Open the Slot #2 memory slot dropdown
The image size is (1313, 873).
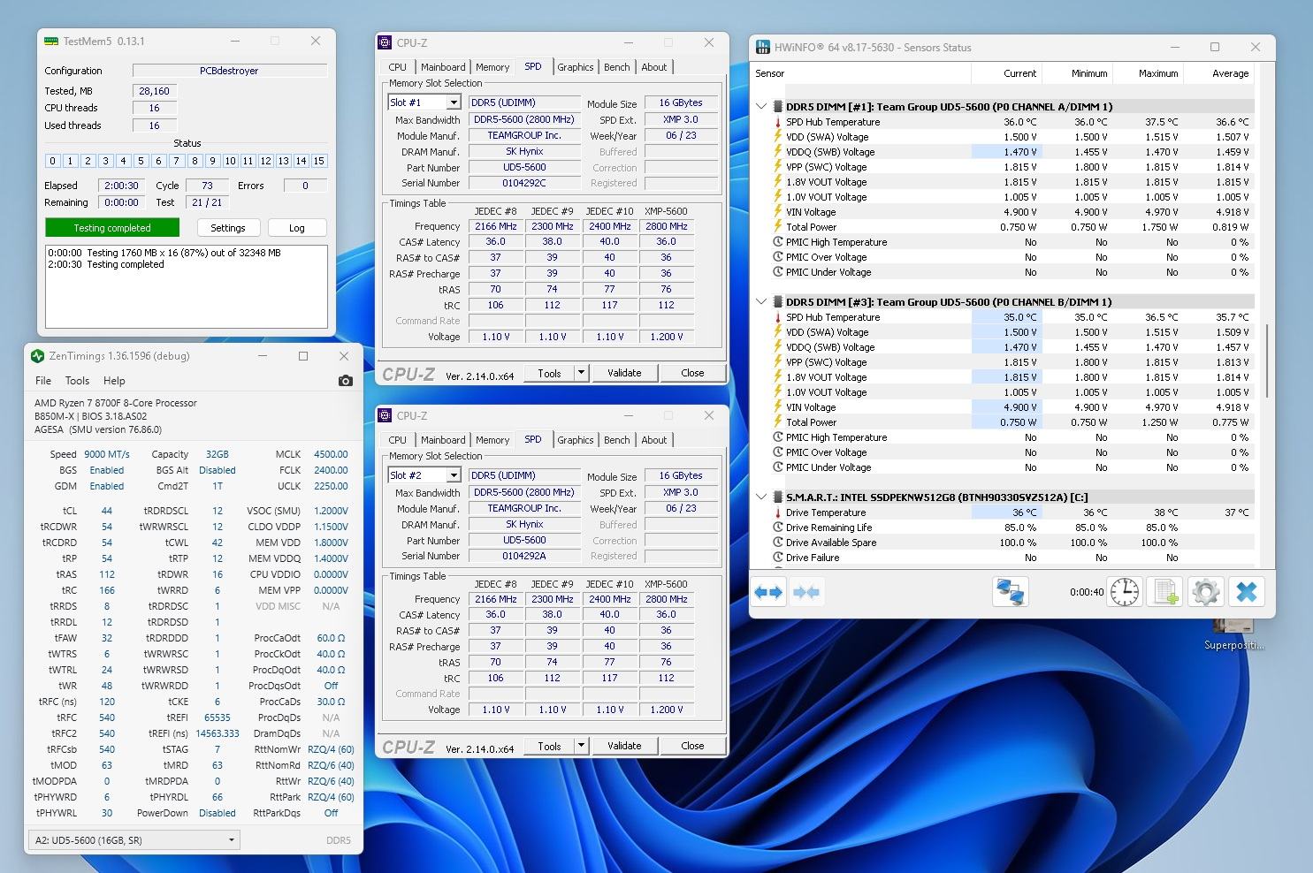click(x=453, y=476)
